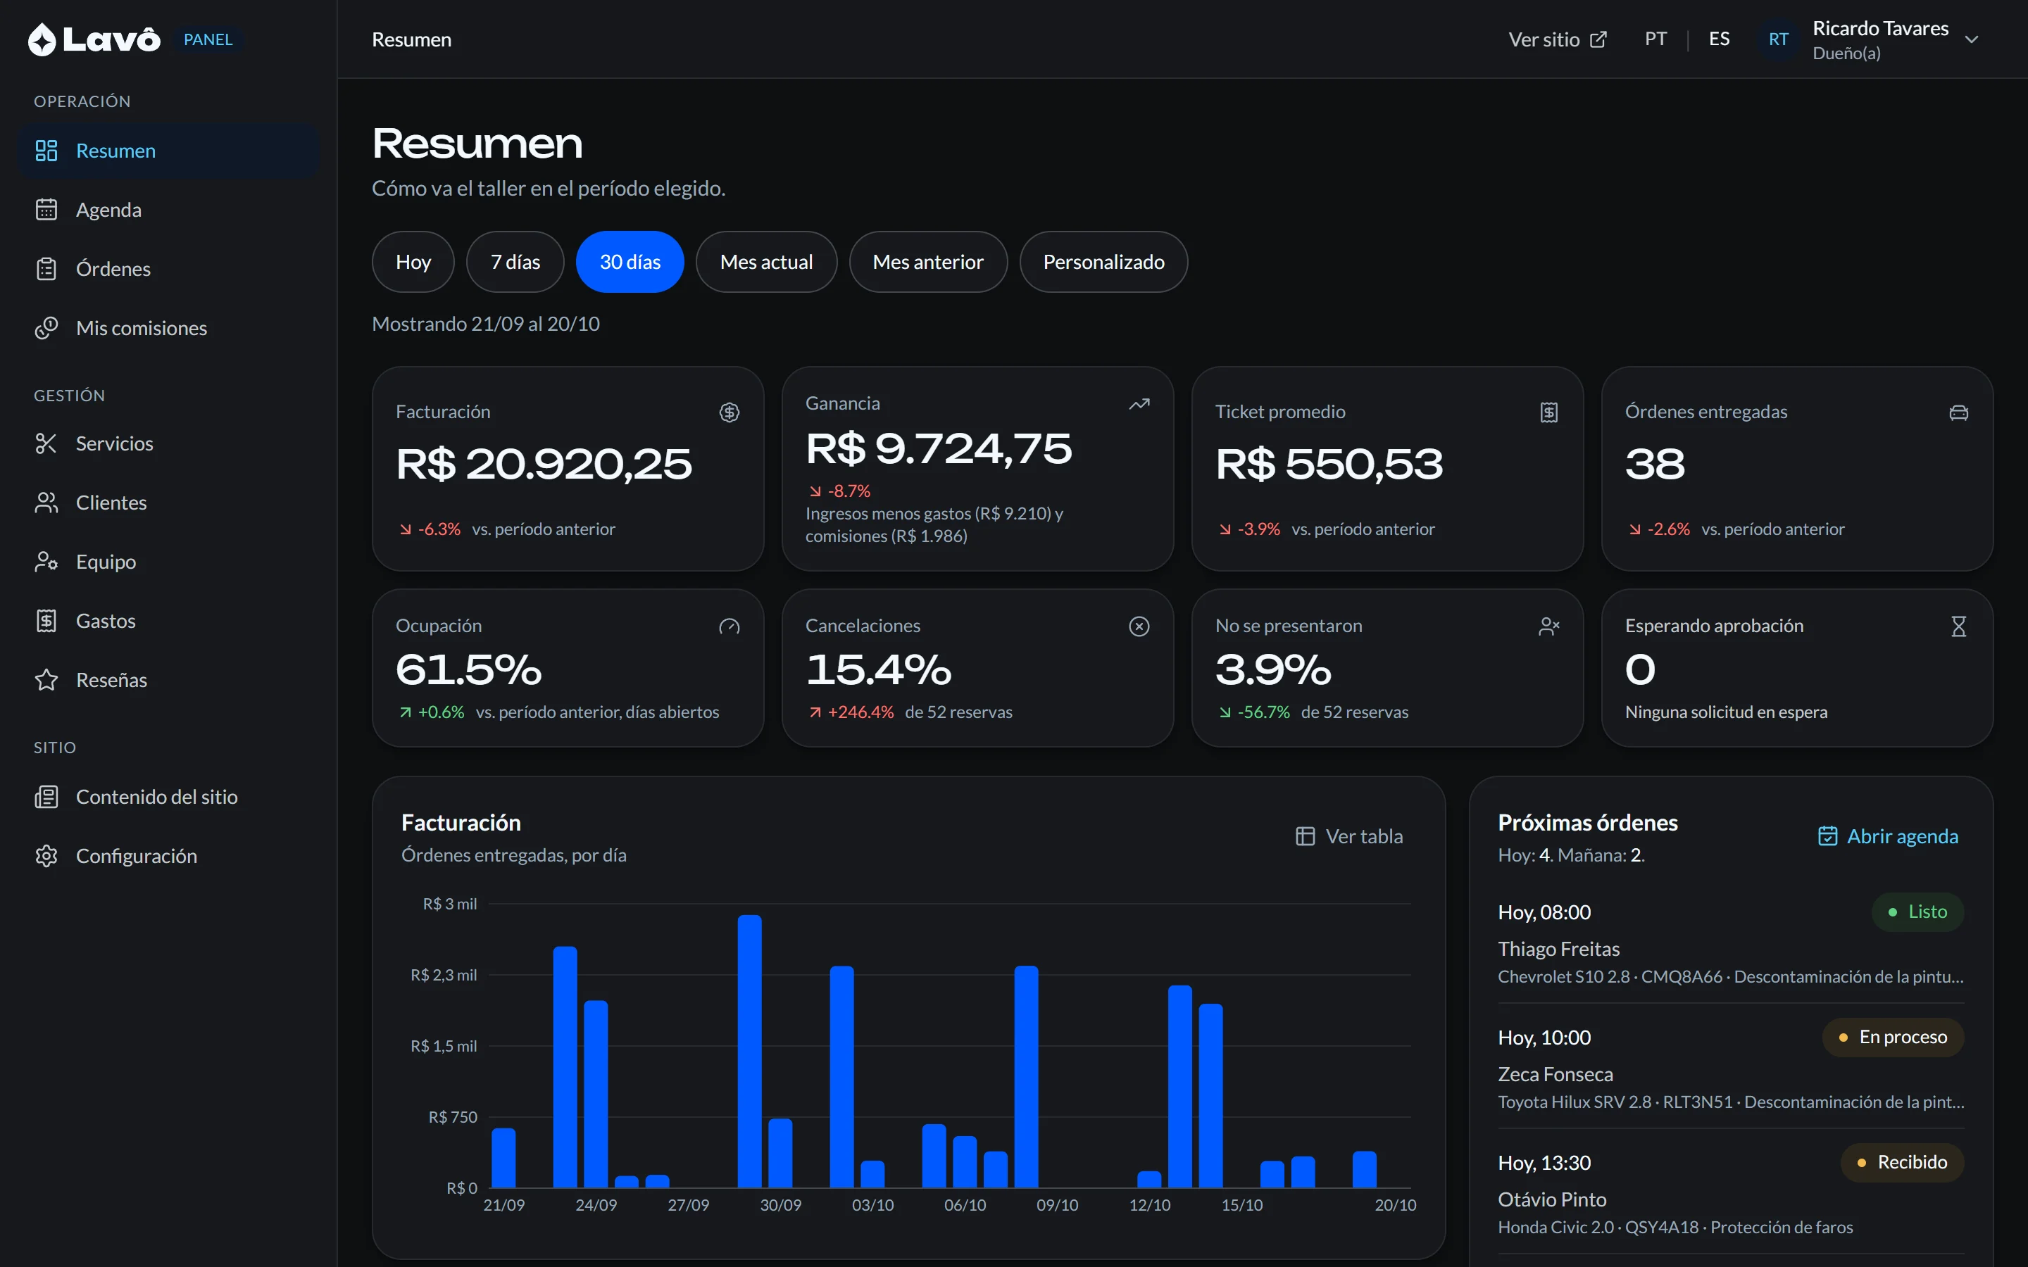Select the Mes anterior period filter
The height and width of the screenshot is (1267, 2028).
(x=927, y=263)
